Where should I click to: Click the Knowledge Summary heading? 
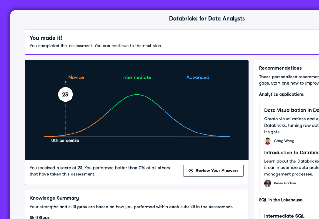(54, 198)
